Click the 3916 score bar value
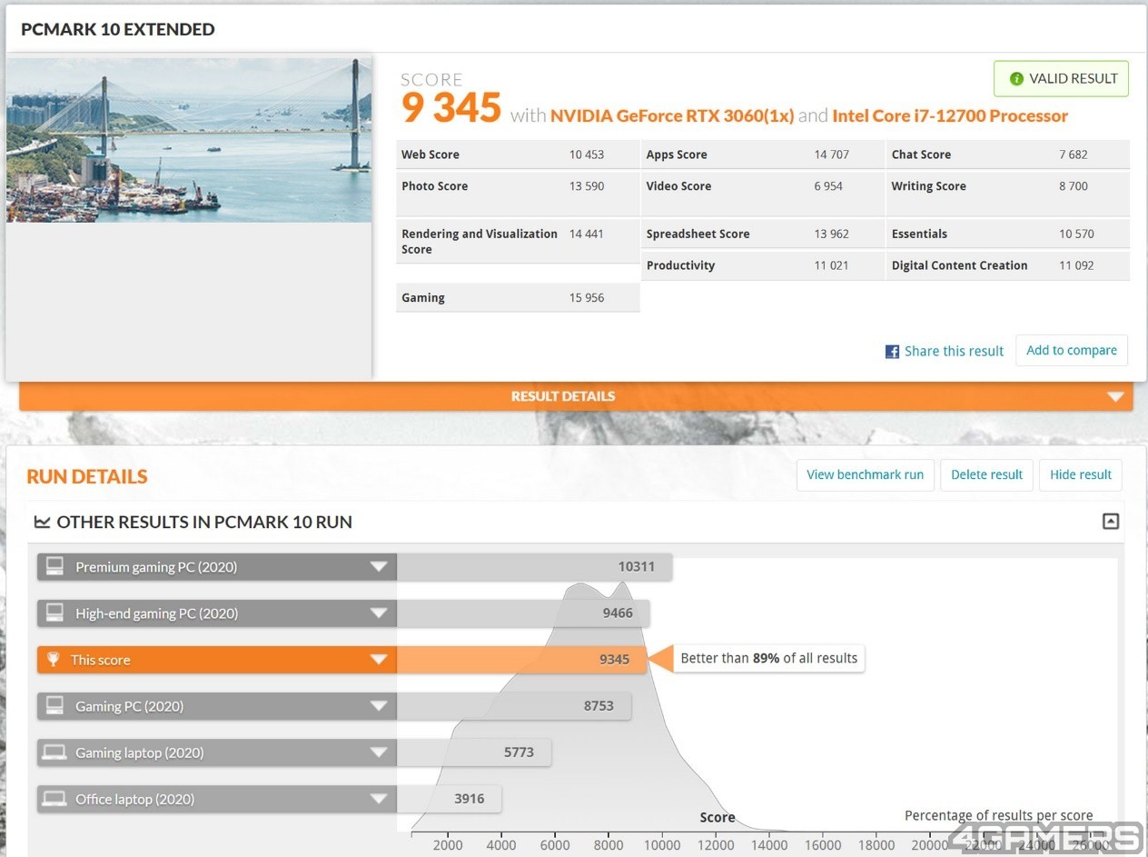Screen dimensions: 1148x857 [470, 799]
